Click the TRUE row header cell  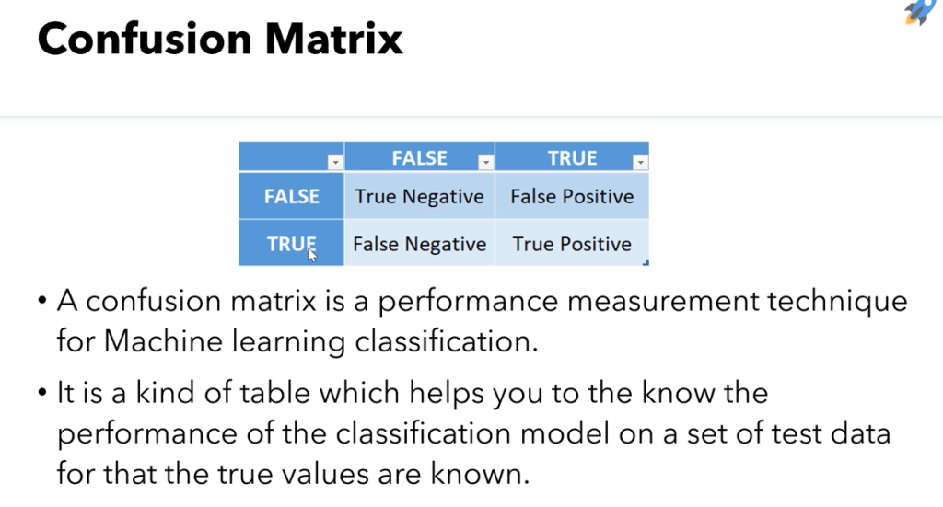[291, 244]
